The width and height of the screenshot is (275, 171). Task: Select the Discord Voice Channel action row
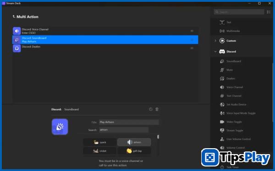tap(105, 31)
